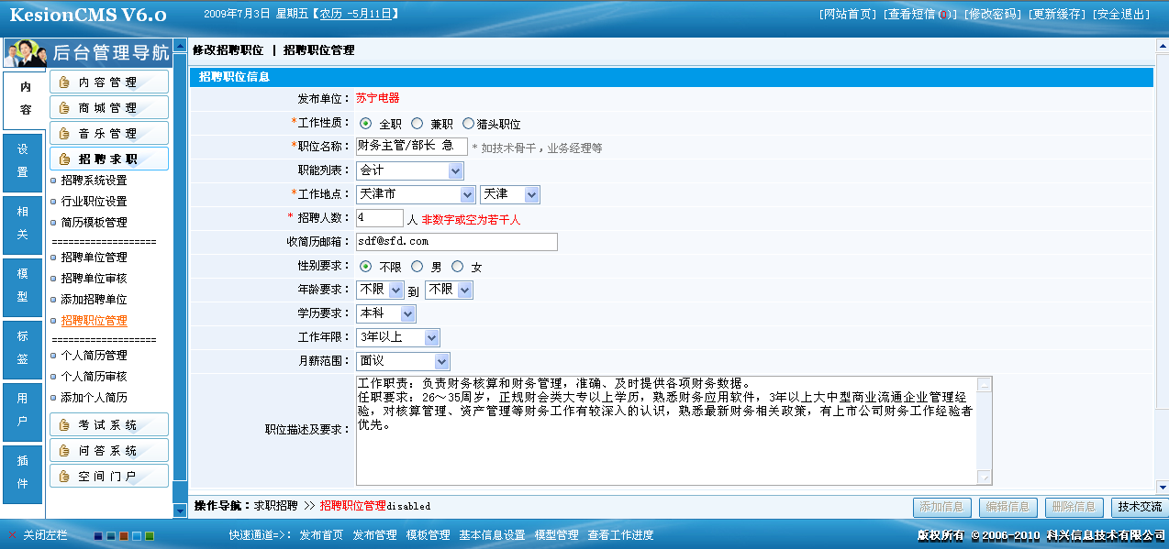Image resolution: width=1169 pixels, height=549 pixels.
Task: Switch to the 用户 vertical tab
Action: 23,411
